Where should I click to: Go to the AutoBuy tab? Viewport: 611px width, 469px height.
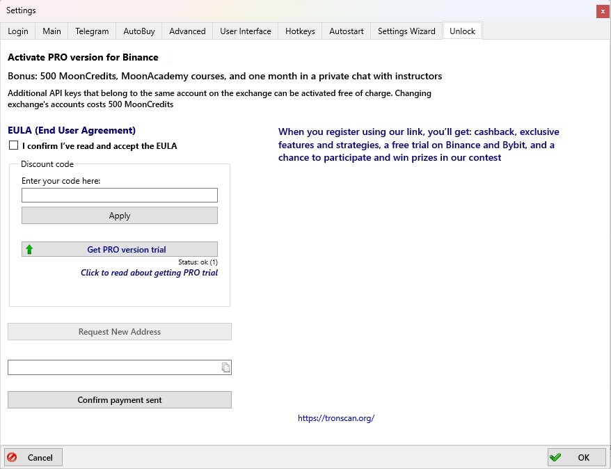[139, 31]
